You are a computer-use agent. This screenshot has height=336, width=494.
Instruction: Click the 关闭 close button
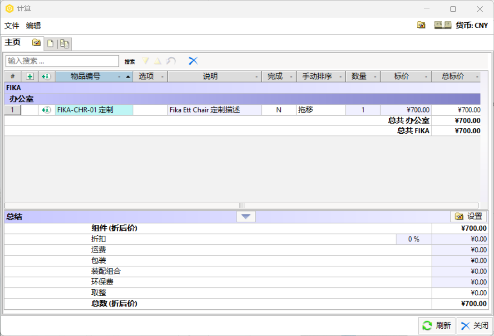474,326
